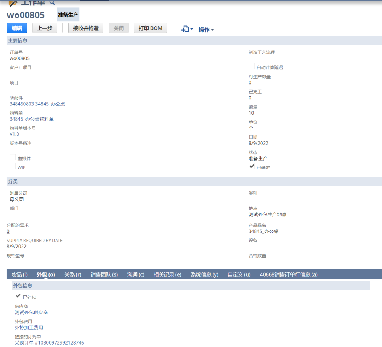Image resolution: width=382 pixels, height=347 pixels.
Task: Collapse the 主要信息 section header
Action: pos(194,41)
